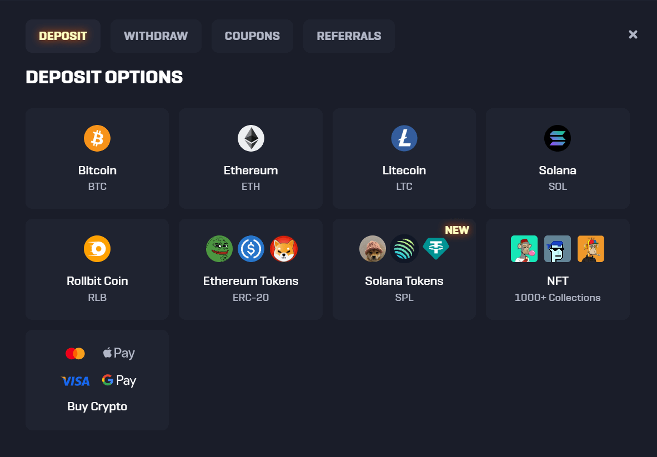The image size is (657, 457).
Task: Click the dogwifhat token icon
Action: pyautogui.click(x=373, y=249)
